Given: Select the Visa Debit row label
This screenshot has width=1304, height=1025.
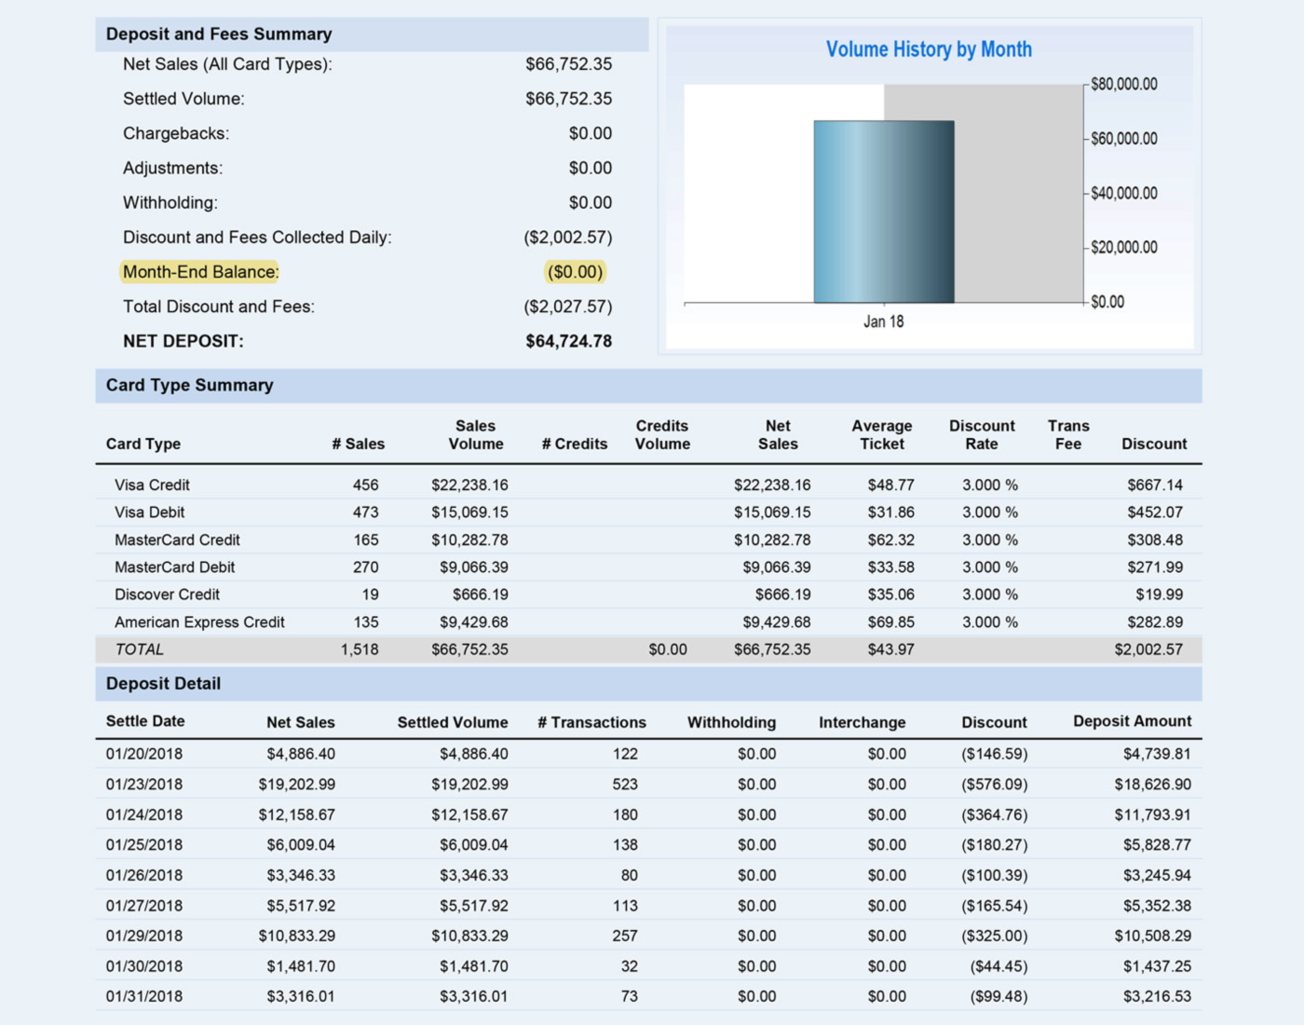Looking at the screenshot, I should click(149, 512).
